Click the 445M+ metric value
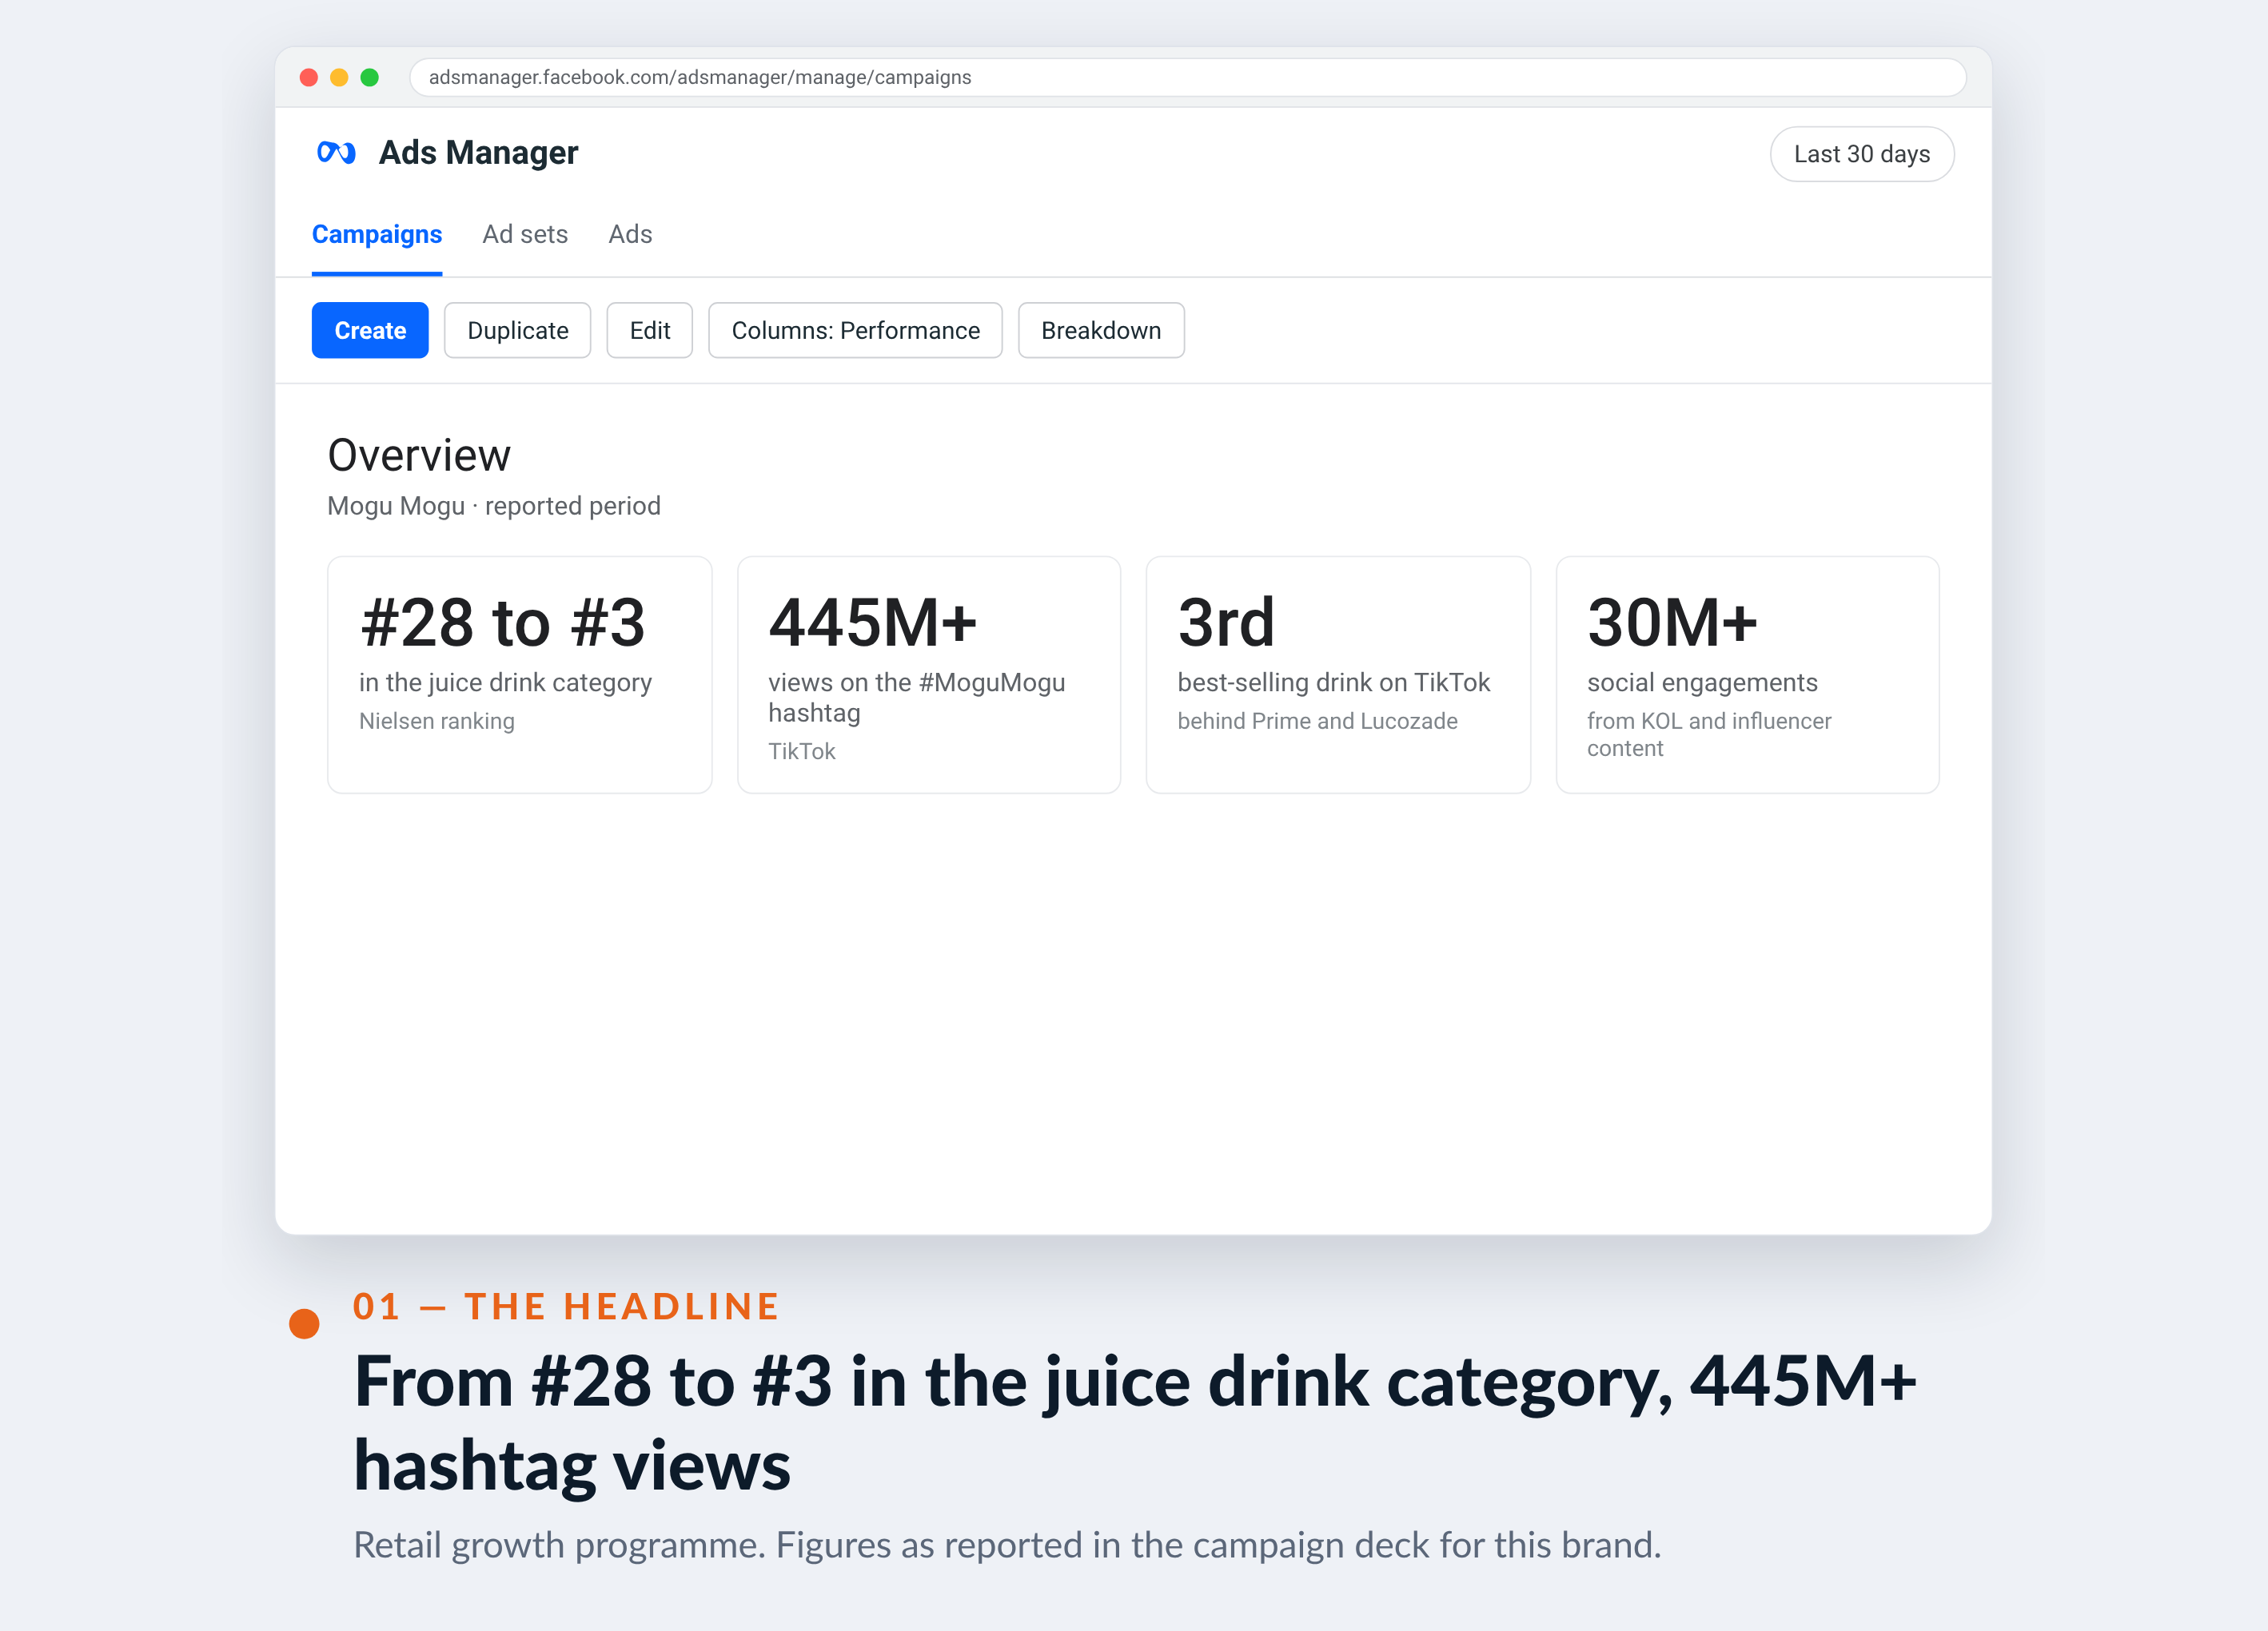This screenshot has height=1631, width=2268. point(872,622)
